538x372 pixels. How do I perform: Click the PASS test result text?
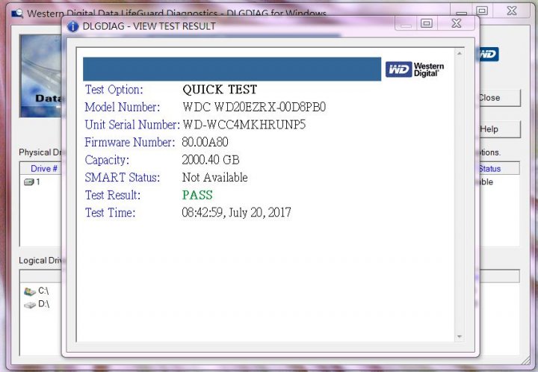point(197,195)
